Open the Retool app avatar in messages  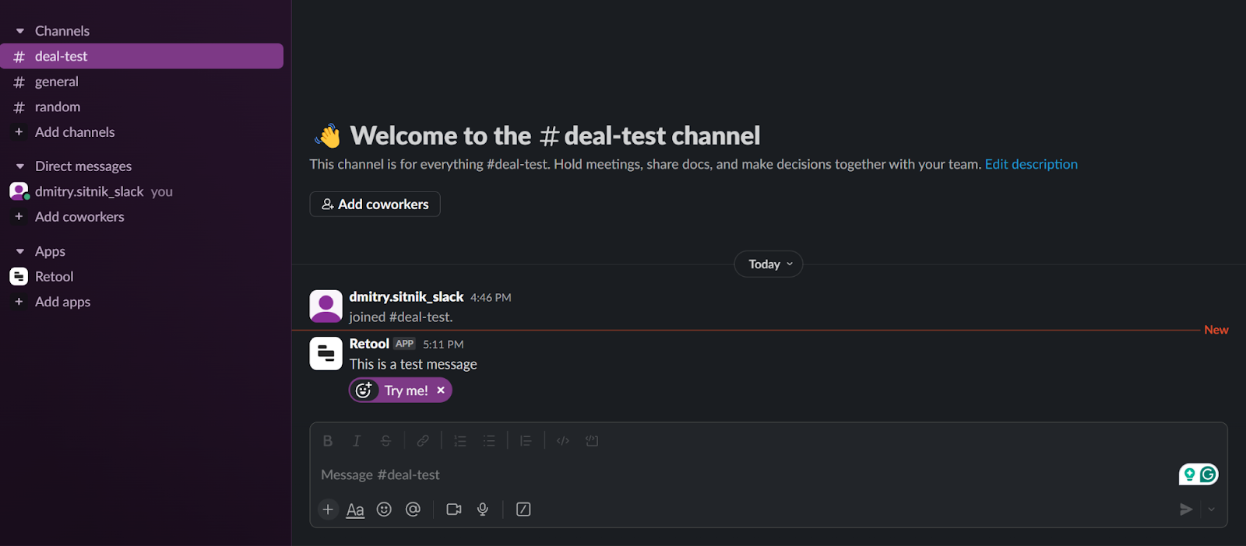(326, 353)
